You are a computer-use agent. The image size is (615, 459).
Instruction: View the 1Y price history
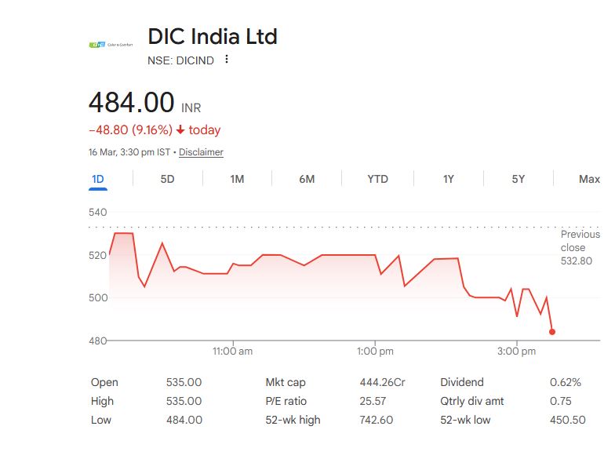point(448,179)
